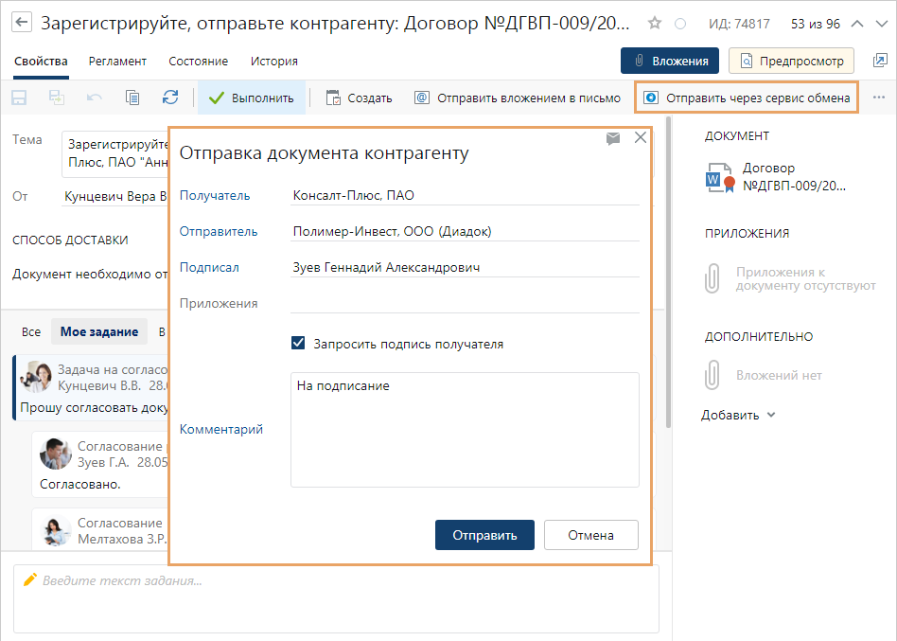Go to the previous item with up chevron
The width and height of the screenshot is (897, 641).
(x=857, y=24)
